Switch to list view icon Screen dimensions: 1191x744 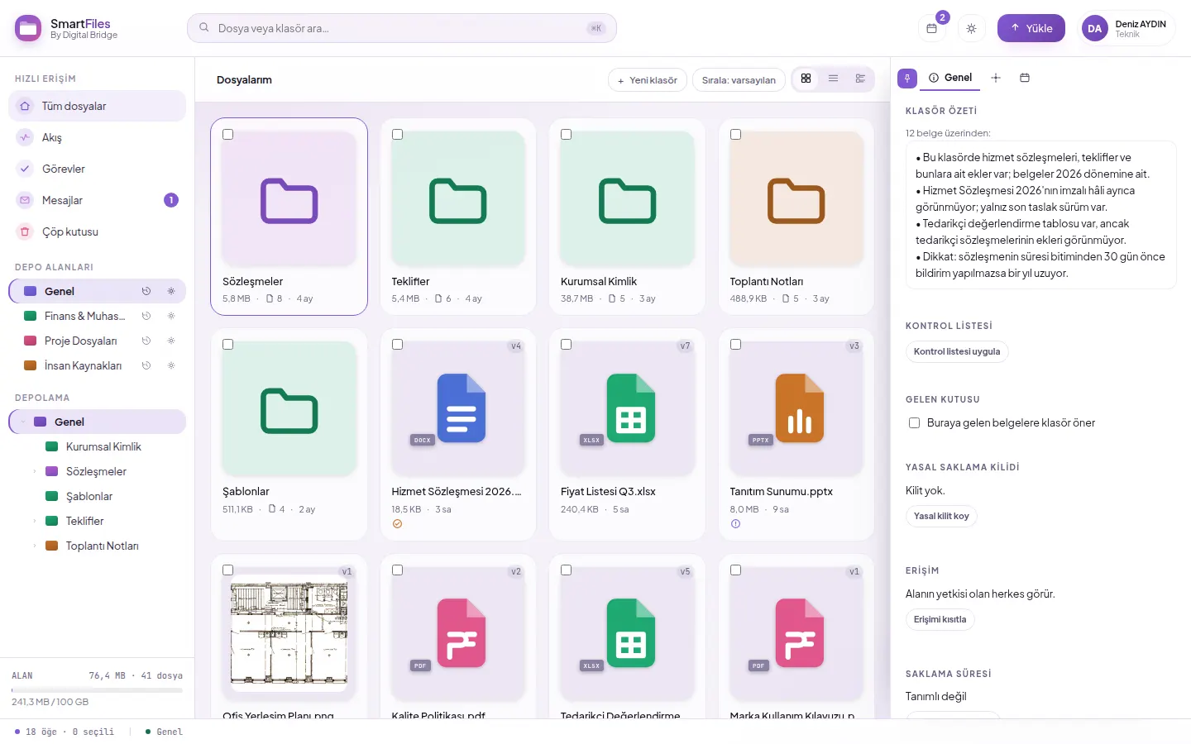click(x=833, y=79)
